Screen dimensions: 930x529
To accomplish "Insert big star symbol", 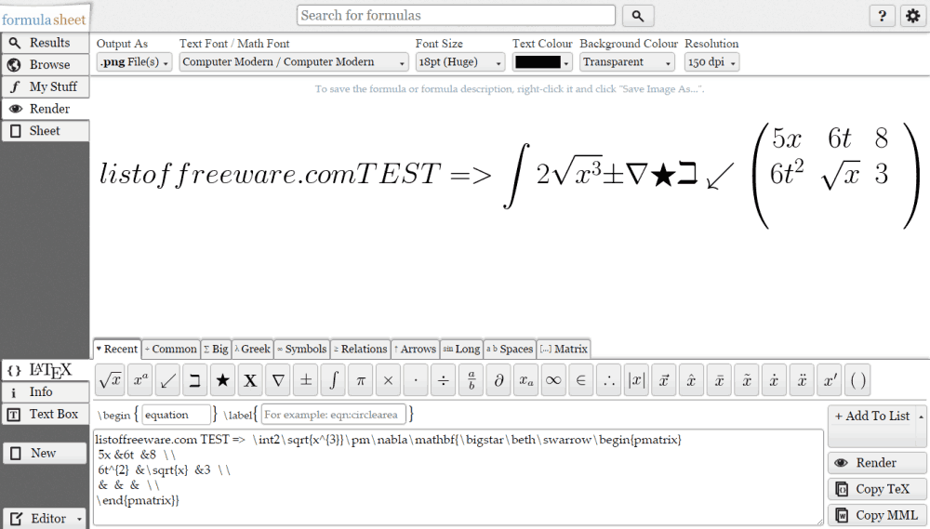I will 223,380.
